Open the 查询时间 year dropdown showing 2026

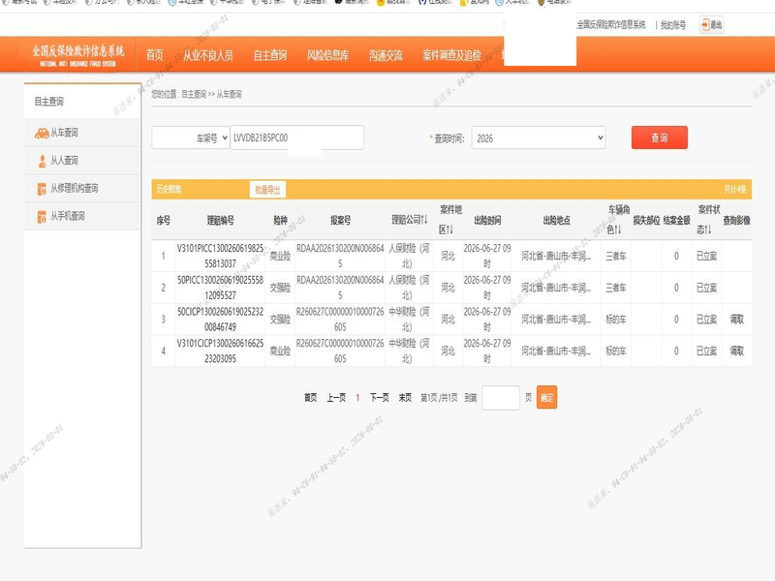coord(539,138)
